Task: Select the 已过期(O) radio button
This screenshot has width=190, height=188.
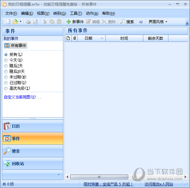Action: coord(6,83)
